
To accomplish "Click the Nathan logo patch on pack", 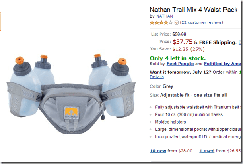I will click(x=72, y=113).
